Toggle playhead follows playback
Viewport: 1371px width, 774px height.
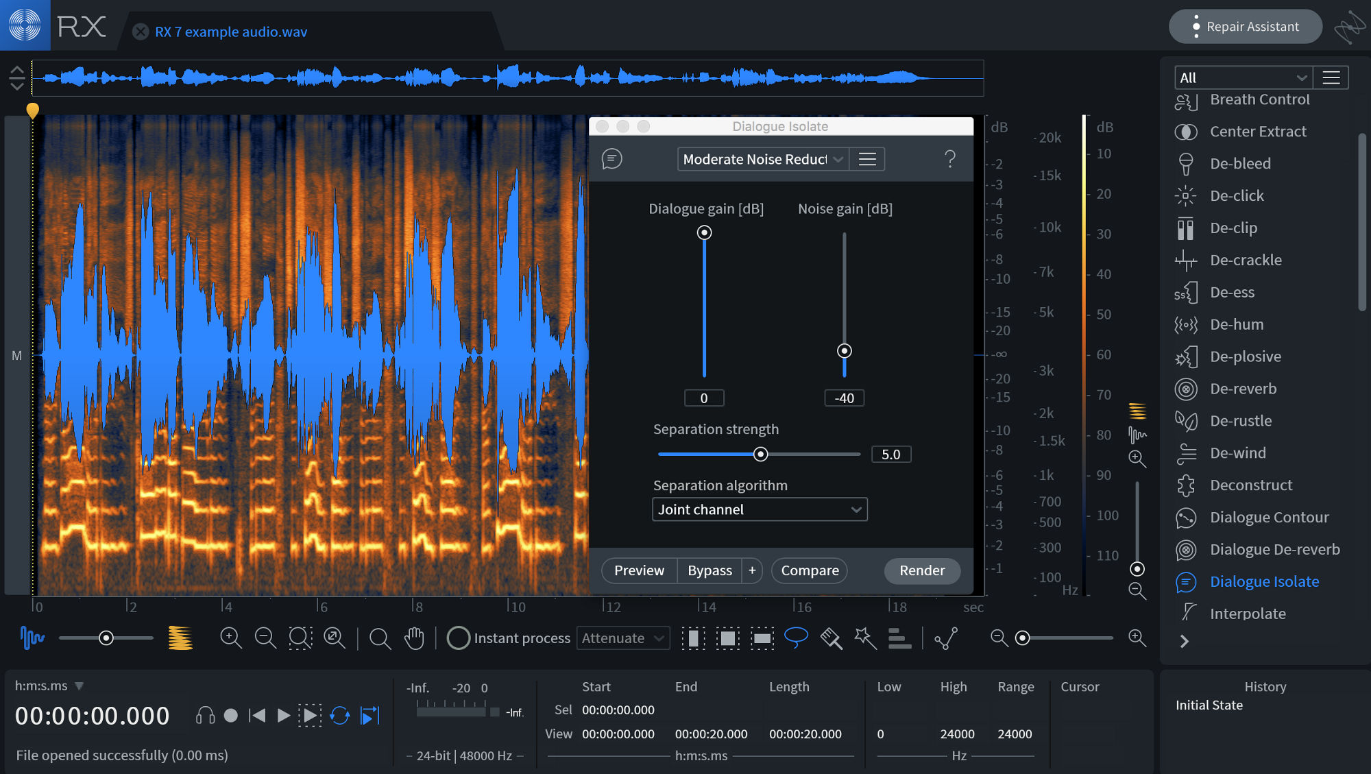coord(369,716)
